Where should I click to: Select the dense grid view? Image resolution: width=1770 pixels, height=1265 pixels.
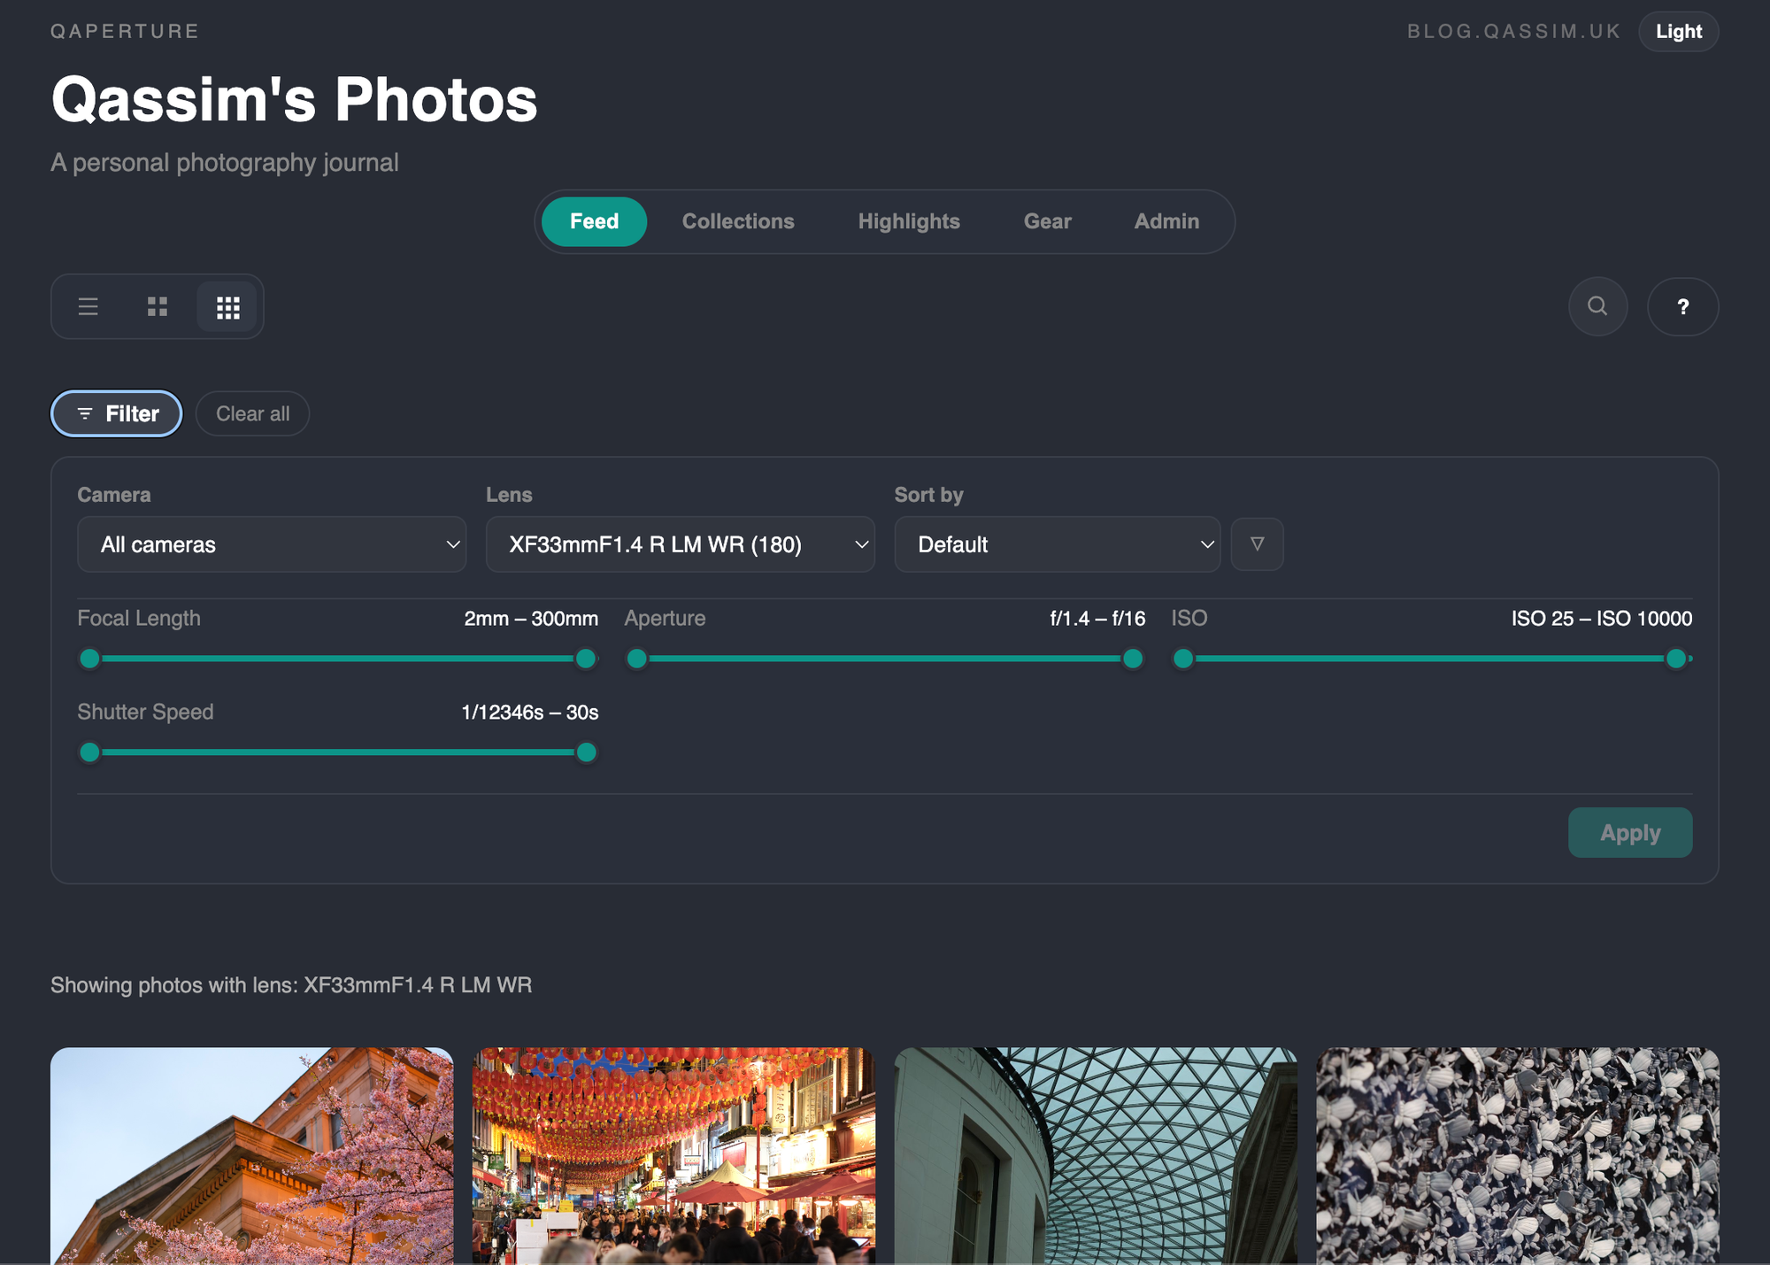click(x=227, y=307)
